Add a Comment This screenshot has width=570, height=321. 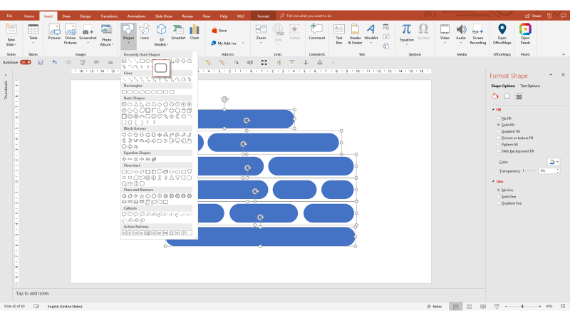click(x=316, y=32)
